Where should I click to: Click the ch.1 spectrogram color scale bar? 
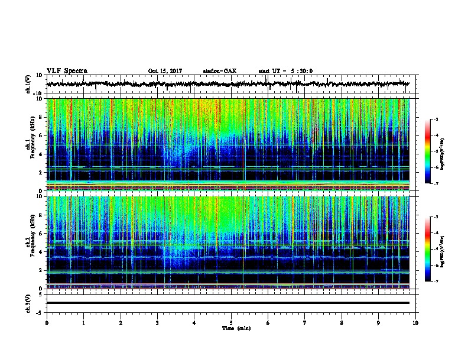[x=428, y=151]
